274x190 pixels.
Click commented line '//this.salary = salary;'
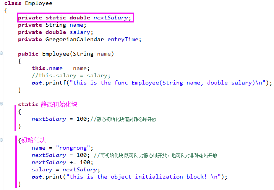tap(71, 76)
